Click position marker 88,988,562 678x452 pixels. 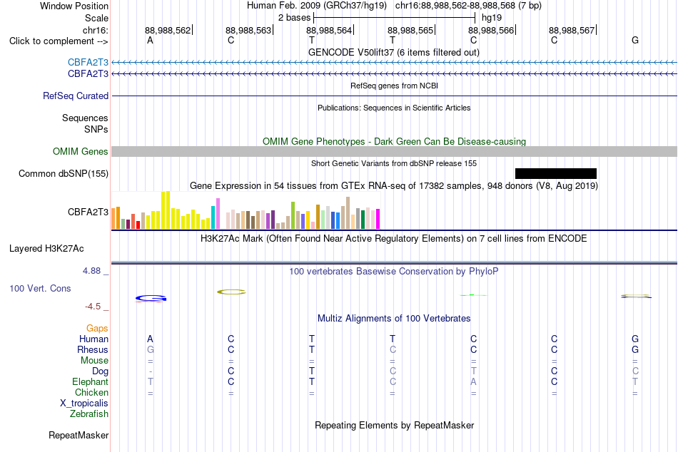click(x=168, y=30)
